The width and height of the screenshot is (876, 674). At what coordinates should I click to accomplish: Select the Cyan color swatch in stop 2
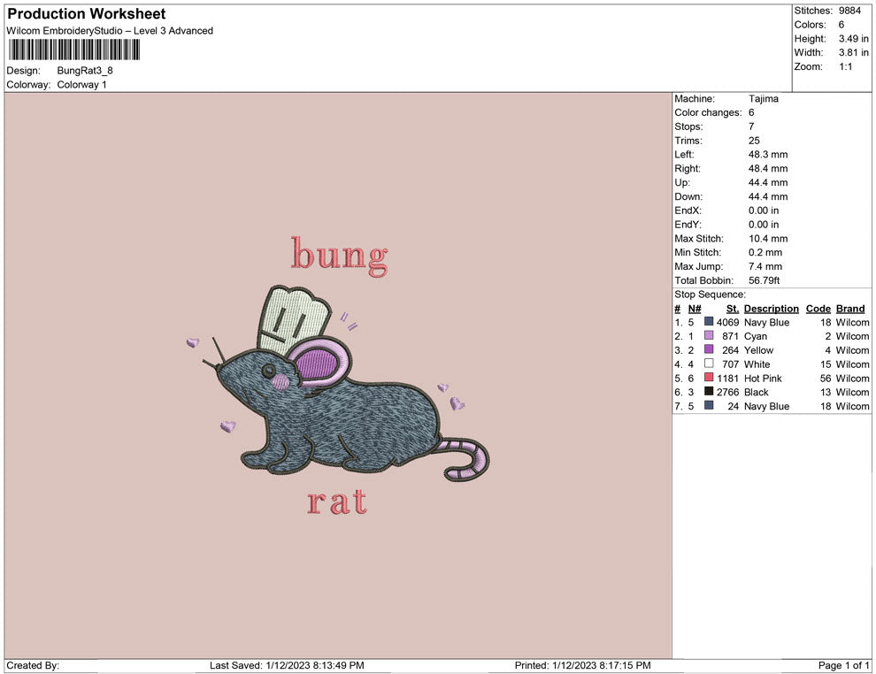(709, 337)
